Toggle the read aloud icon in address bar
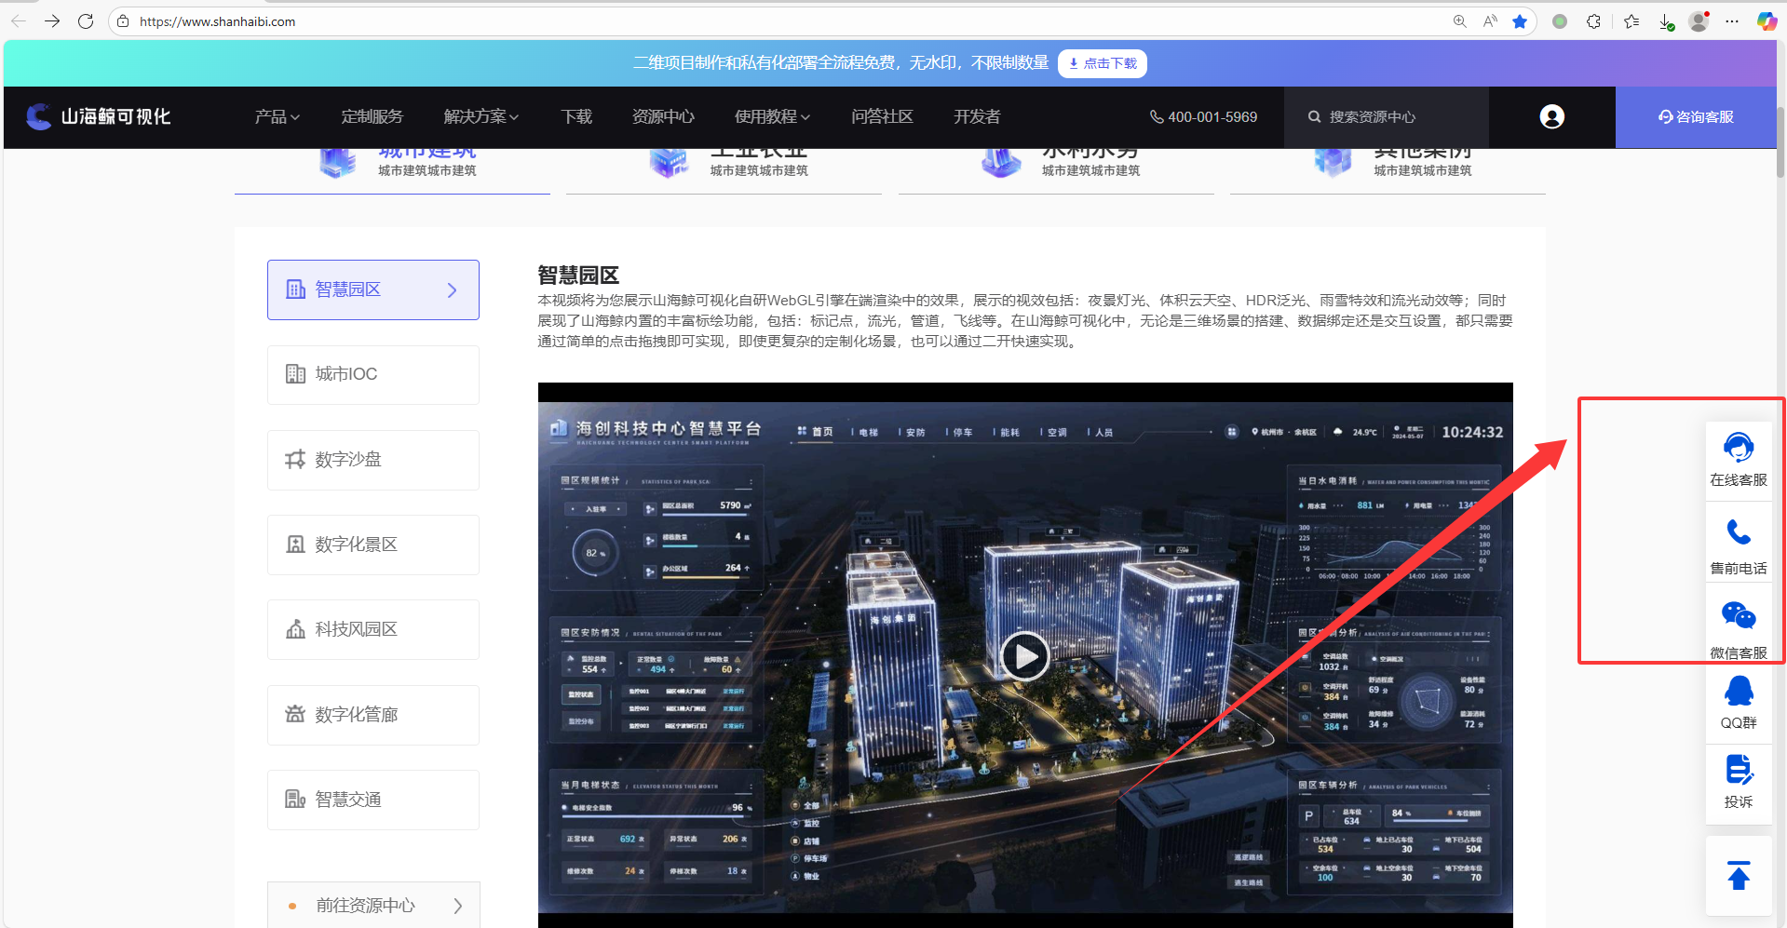This screenshot has height=928, width=1787. (x=1490, y=21)
